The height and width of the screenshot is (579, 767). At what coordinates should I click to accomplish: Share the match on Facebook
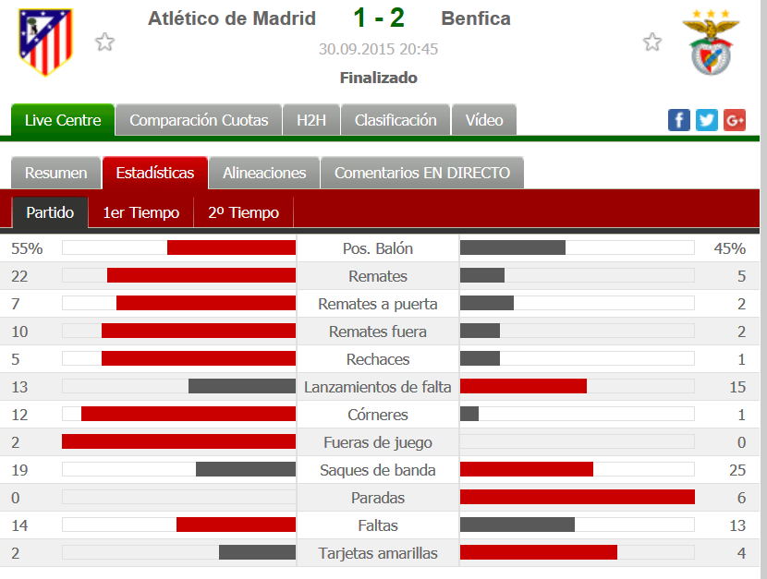coord(679,120)
